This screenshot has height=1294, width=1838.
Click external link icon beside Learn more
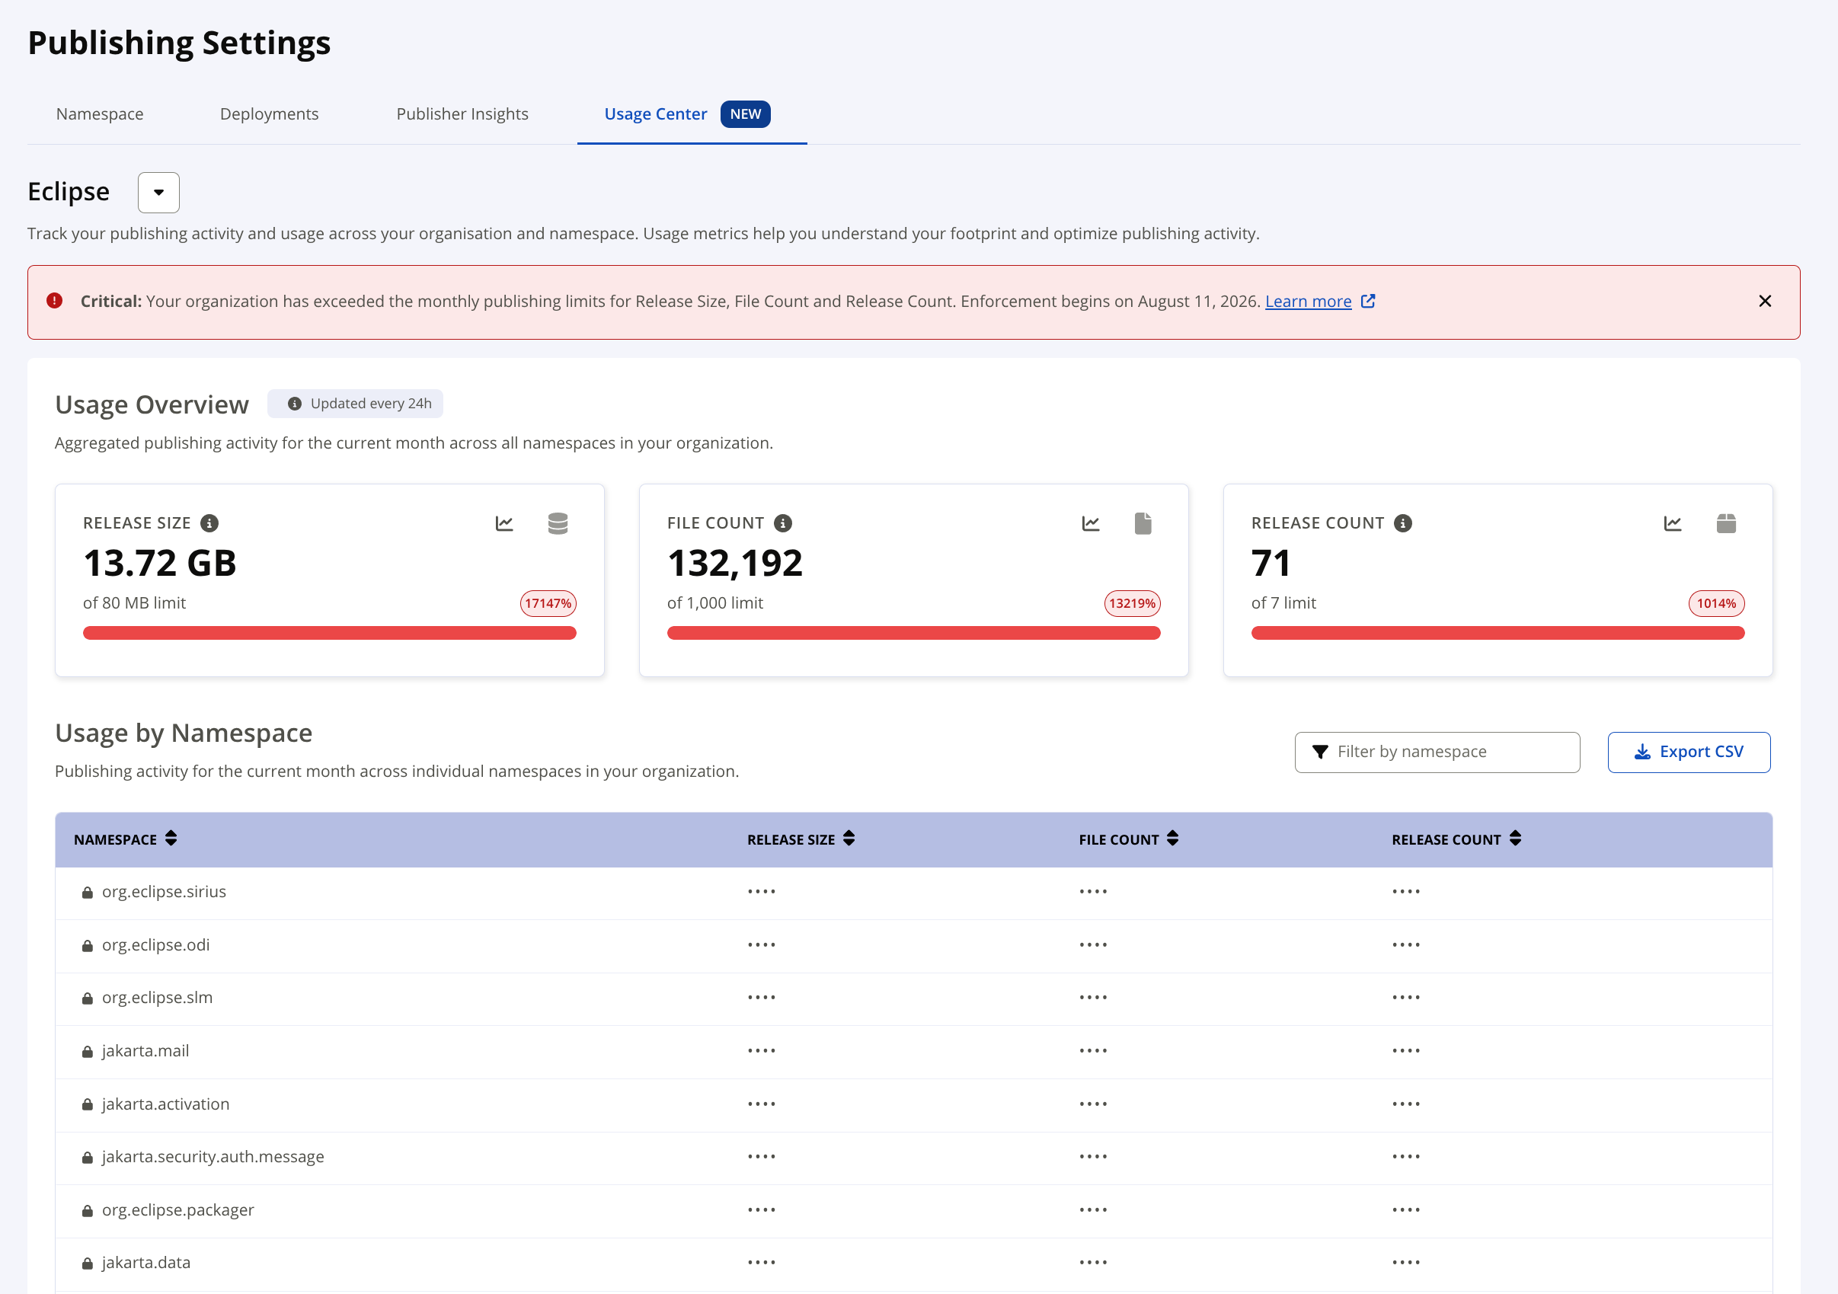[1368, 301]
